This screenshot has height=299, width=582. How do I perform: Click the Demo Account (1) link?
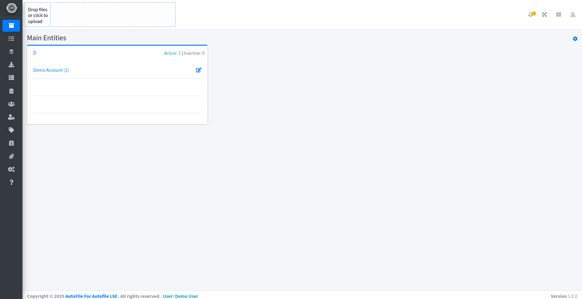click(51, 70)
